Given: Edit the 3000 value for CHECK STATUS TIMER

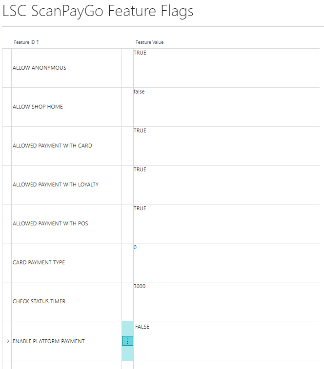Looking at the screenshot, I should (x=140, y=286).
